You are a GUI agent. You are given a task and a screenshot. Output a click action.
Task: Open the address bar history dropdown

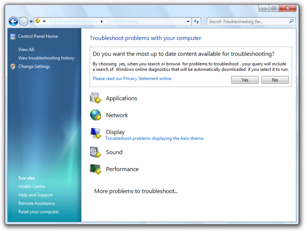[188, 21]
